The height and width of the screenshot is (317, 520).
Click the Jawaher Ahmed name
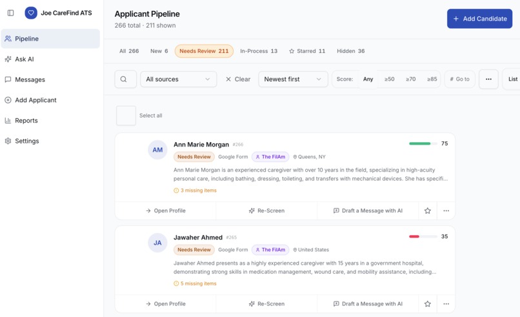pyautogui.click(x=198, y=238)
